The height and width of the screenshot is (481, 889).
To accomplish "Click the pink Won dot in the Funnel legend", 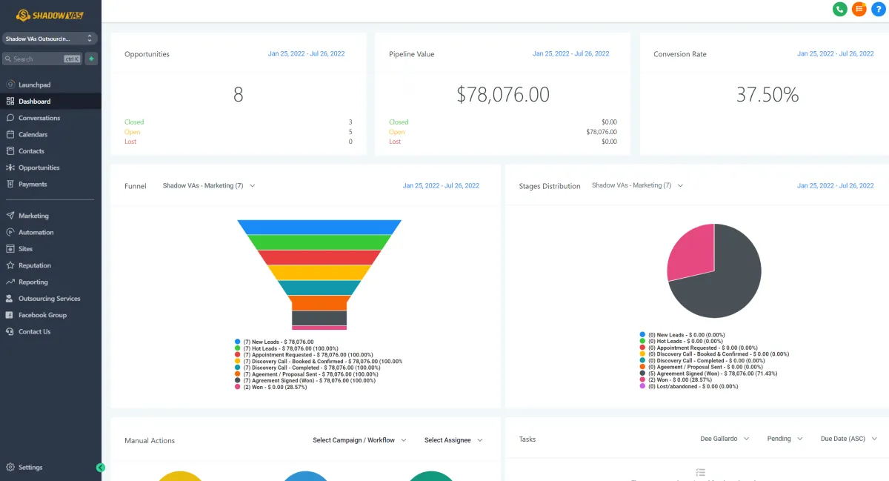I will click(x=238, y=387).
